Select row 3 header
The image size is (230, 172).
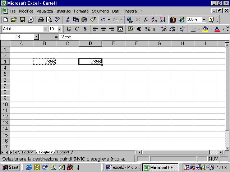(5, 62)
